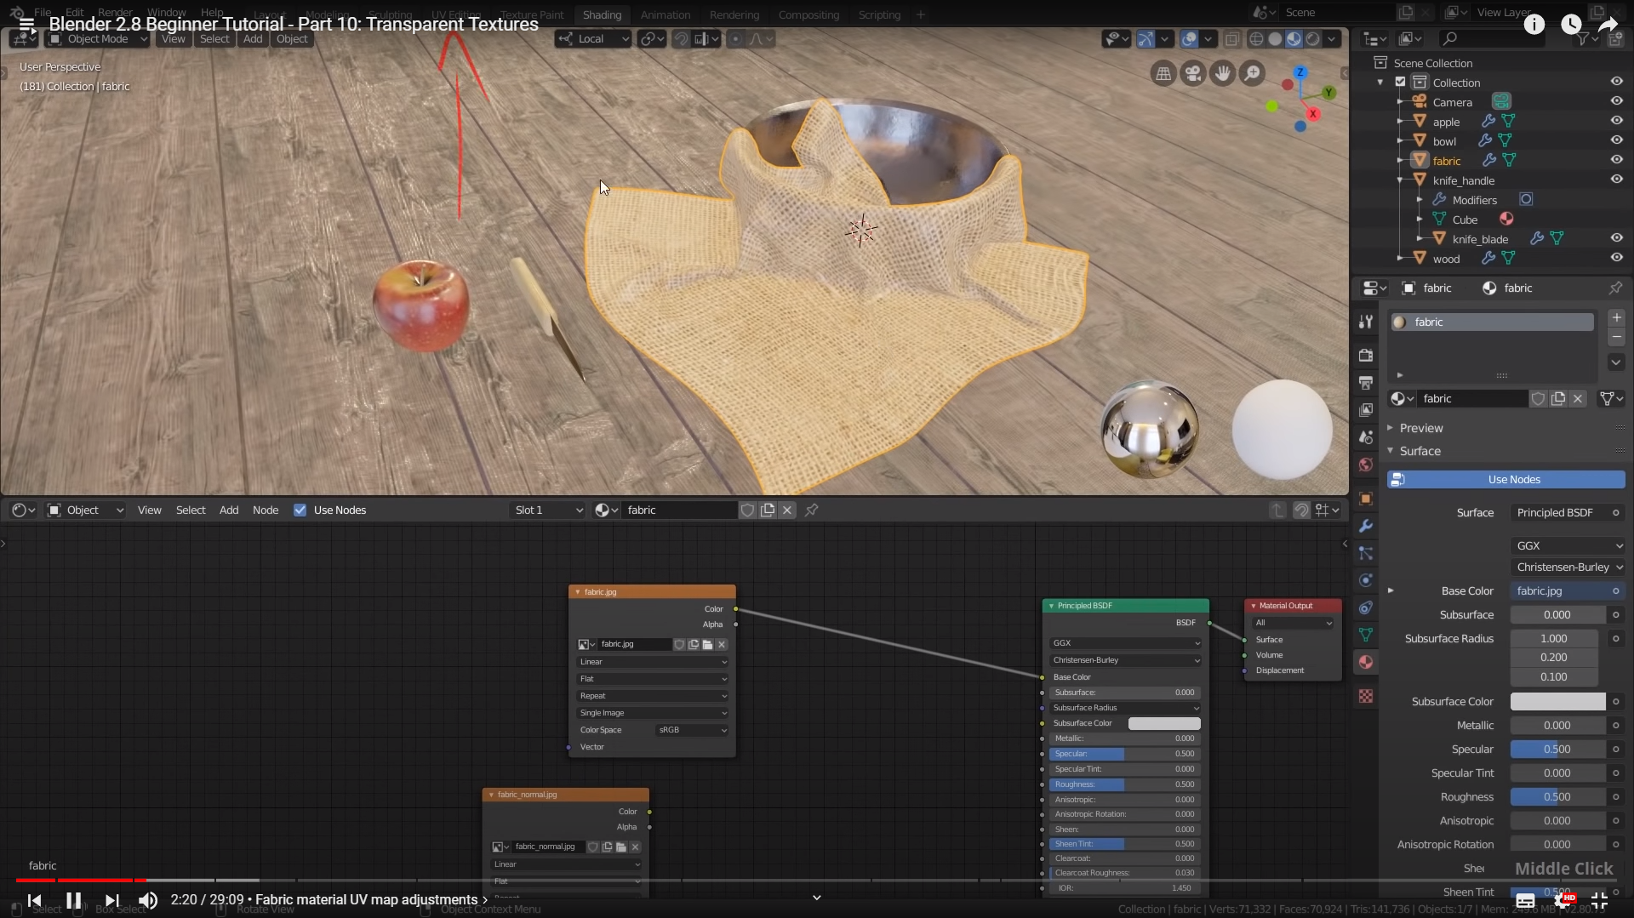Open the Object Mode dropdown
Screen dimensions: 1634x918
pos(98,39)
